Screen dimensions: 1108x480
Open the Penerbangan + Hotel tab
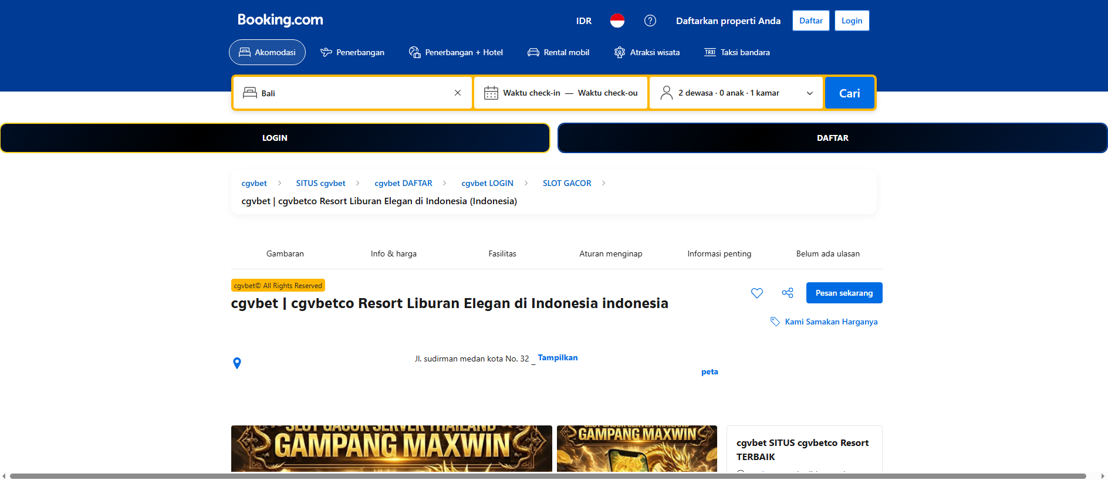coord(455,52)
